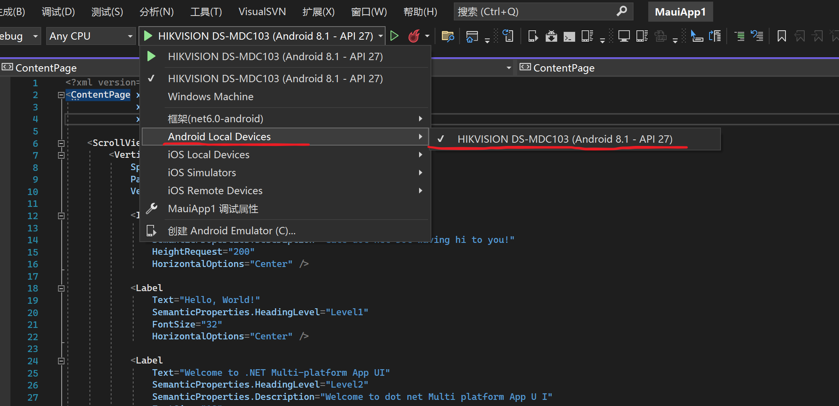Open the VisualSVN menu
Viewport: 839px width, 406px height.
click(262, 11)
